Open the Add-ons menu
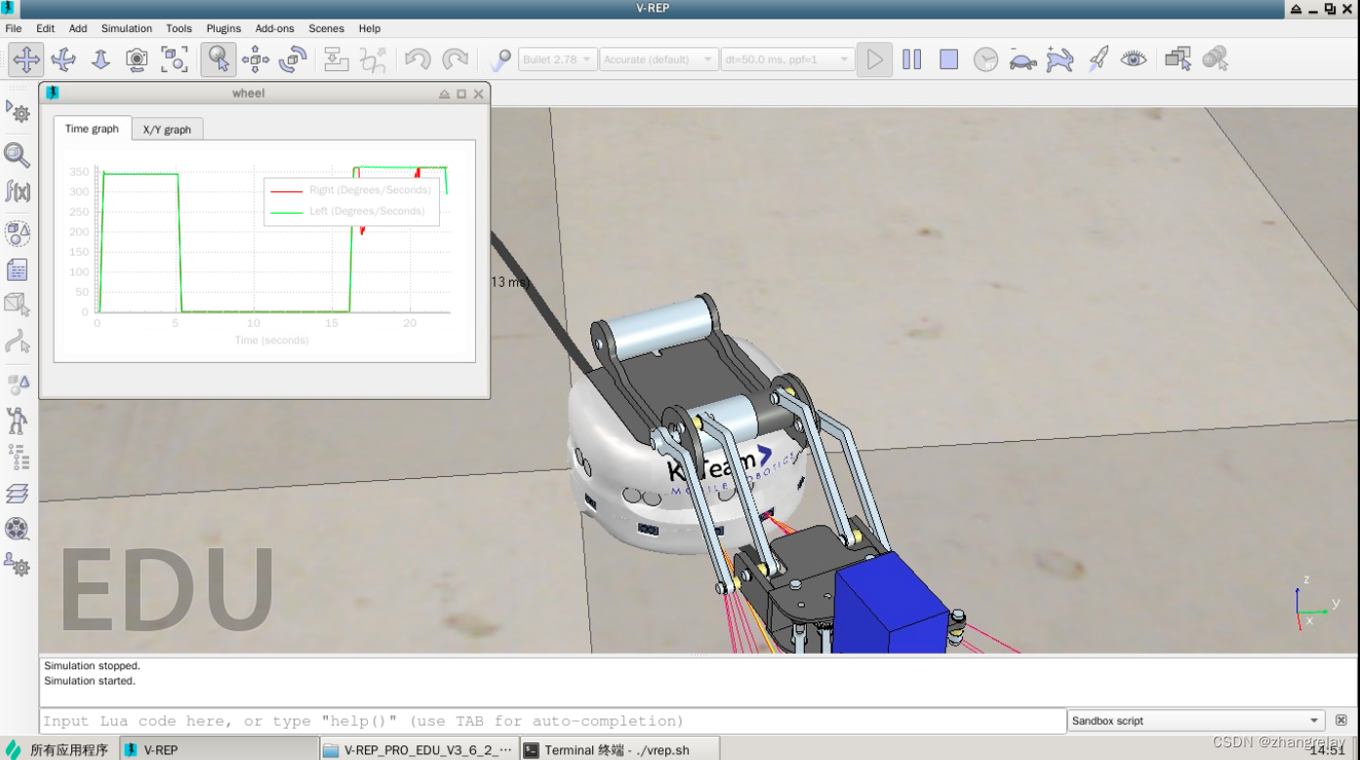This screenshot has width=1360, height=760. (275, 28)
